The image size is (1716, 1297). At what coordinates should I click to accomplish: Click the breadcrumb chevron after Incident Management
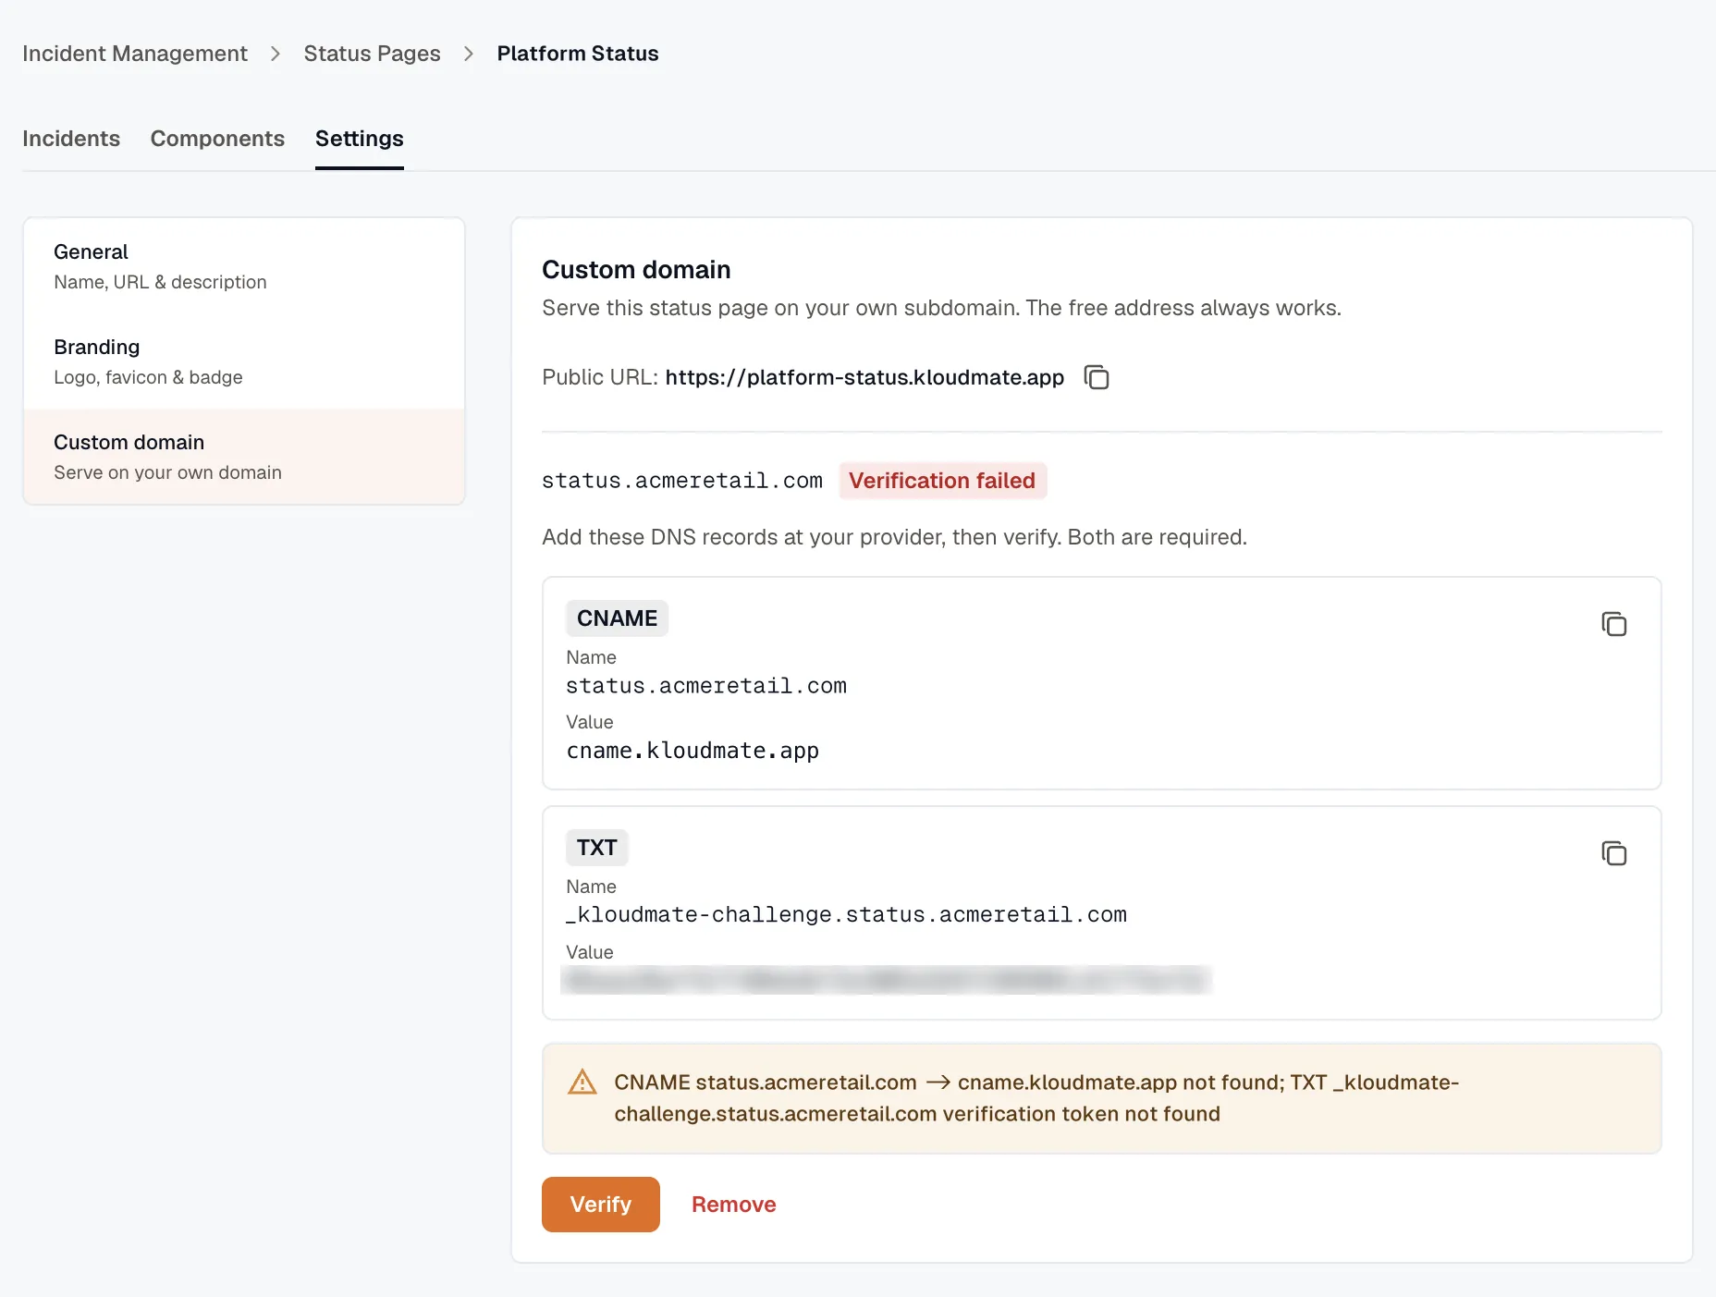click(276, 54)
